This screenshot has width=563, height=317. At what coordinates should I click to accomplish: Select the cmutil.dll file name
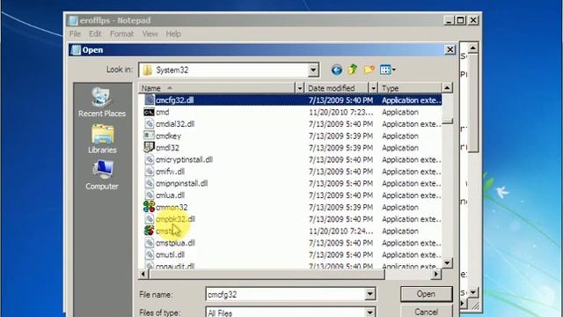[x=170, y=254]
